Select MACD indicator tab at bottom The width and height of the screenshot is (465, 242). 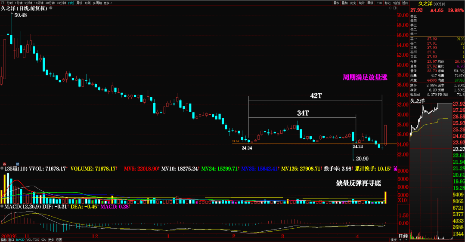pos(20,239)
